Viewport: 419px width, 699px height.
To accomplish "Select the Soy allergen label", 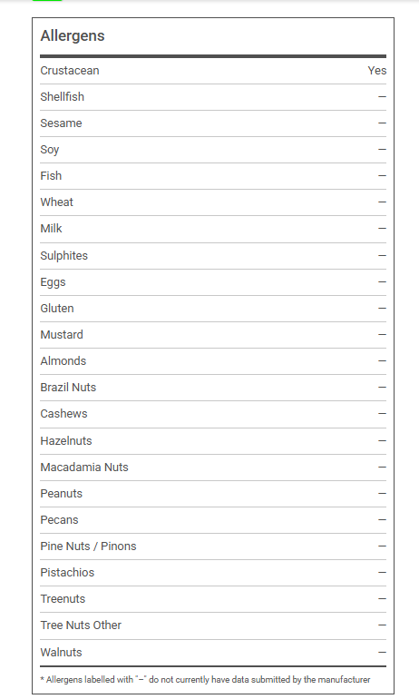I will (x=49, y=150).
